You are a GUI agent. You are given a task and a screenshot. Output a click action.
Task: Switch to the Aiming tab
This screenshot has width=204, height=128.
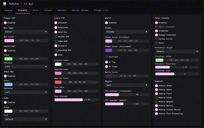(x=8, y=10)
